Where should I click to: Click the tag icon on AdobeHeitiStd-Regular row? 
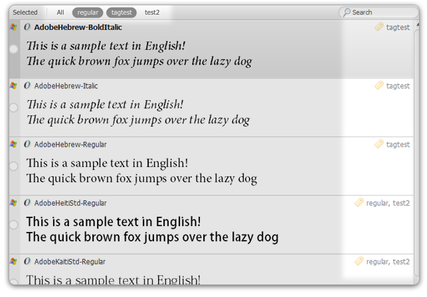[359, 203]
